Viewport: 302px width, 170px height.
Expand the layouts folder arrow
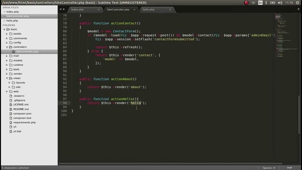(x=9, y=83)
